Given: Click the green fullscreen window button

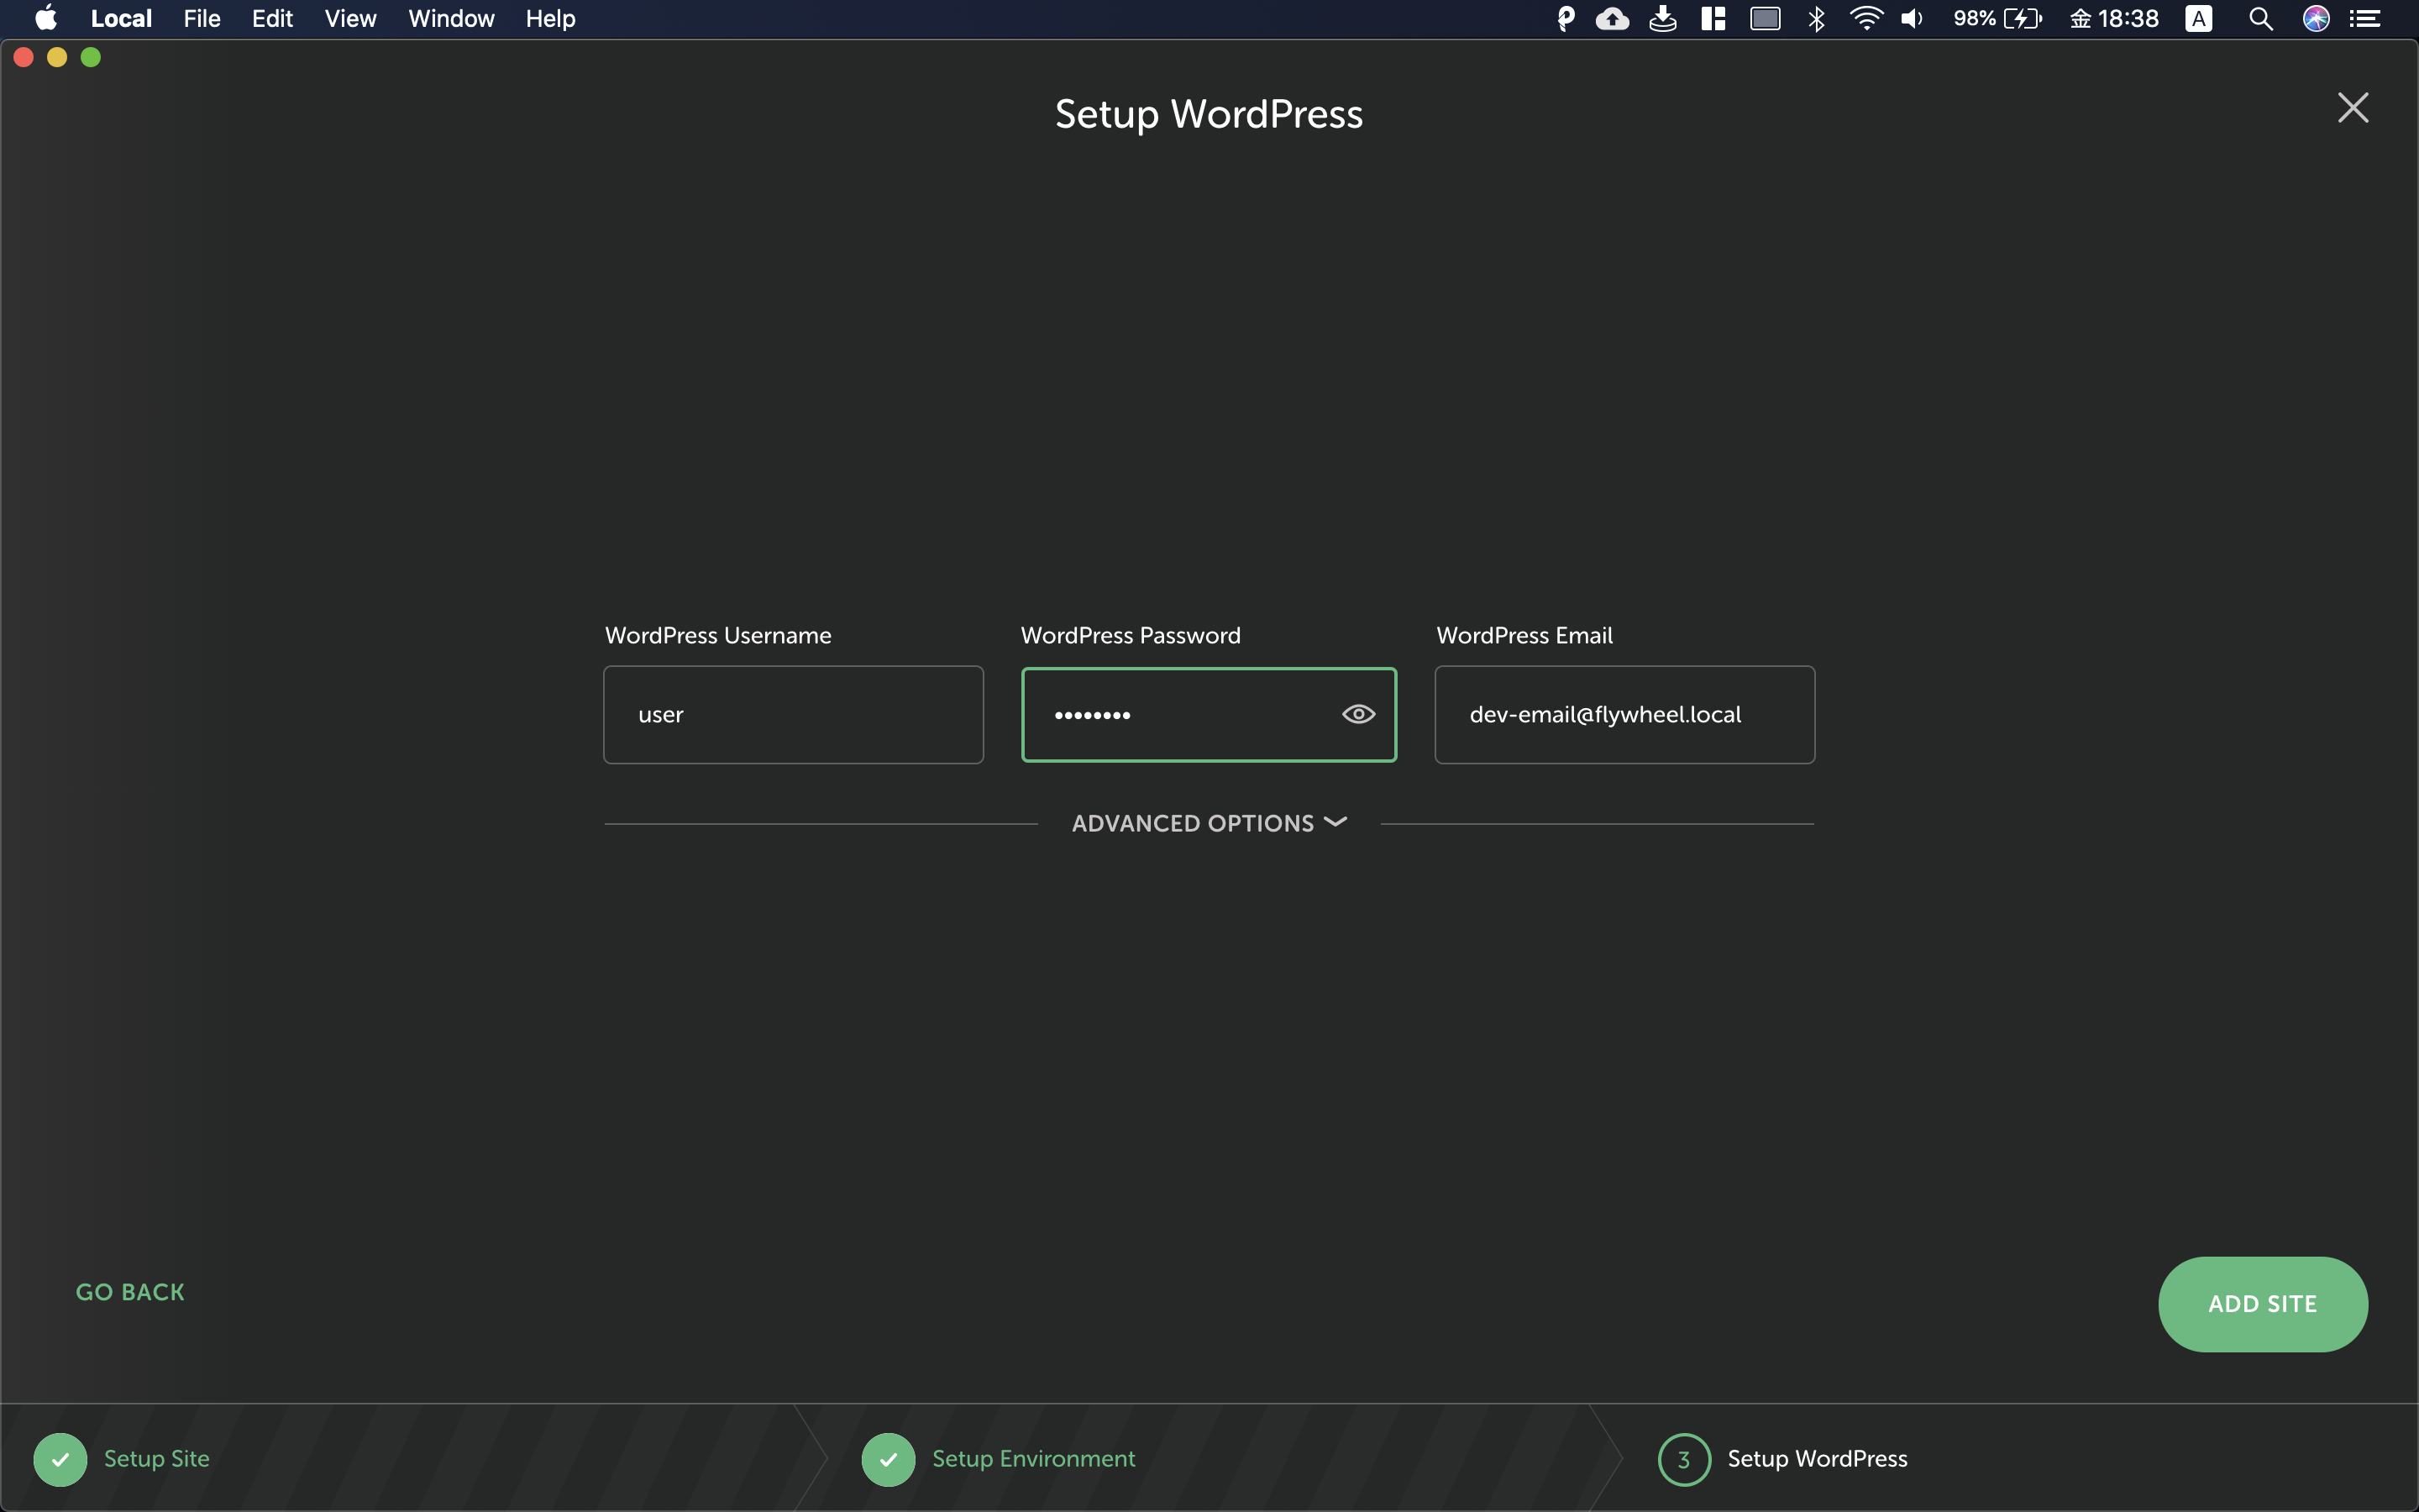Looking at the screenshot, I should click(91, 58).
